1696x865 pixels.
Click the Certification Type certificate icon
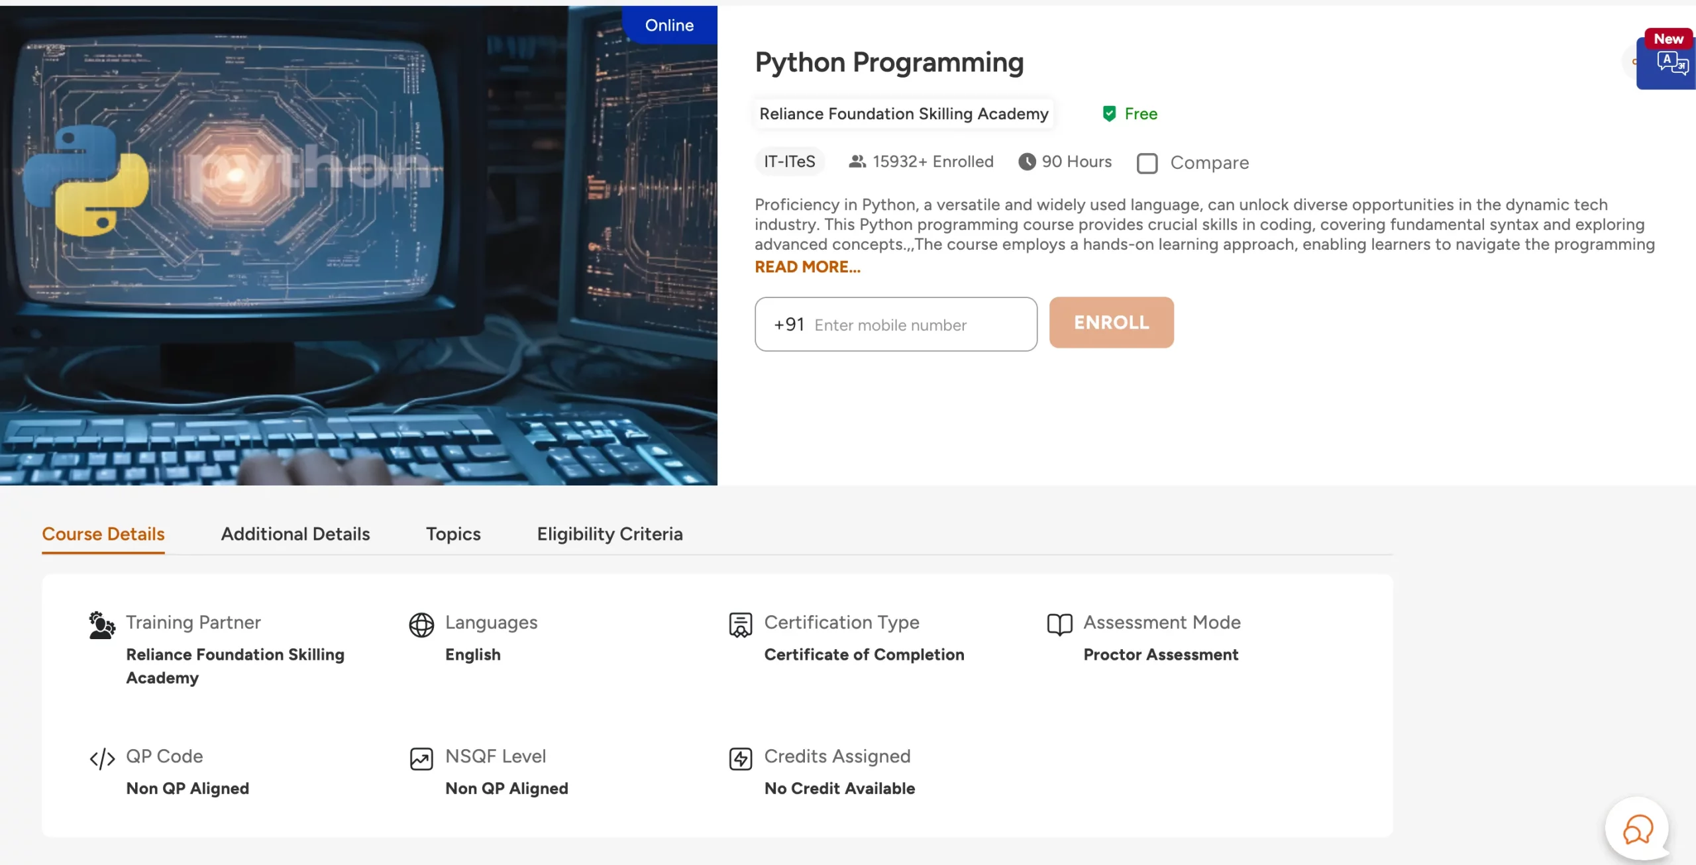click(x=740, y=625)
